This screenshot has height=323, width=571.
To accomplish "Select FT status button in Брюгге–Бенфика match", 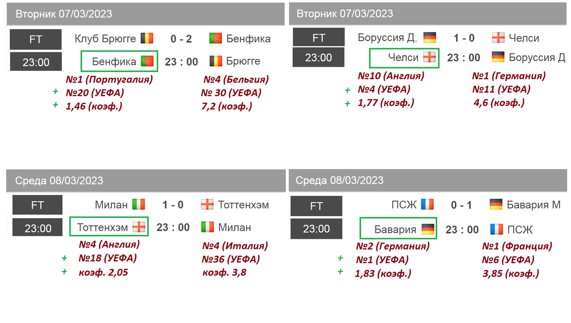I will pos(36,39).
